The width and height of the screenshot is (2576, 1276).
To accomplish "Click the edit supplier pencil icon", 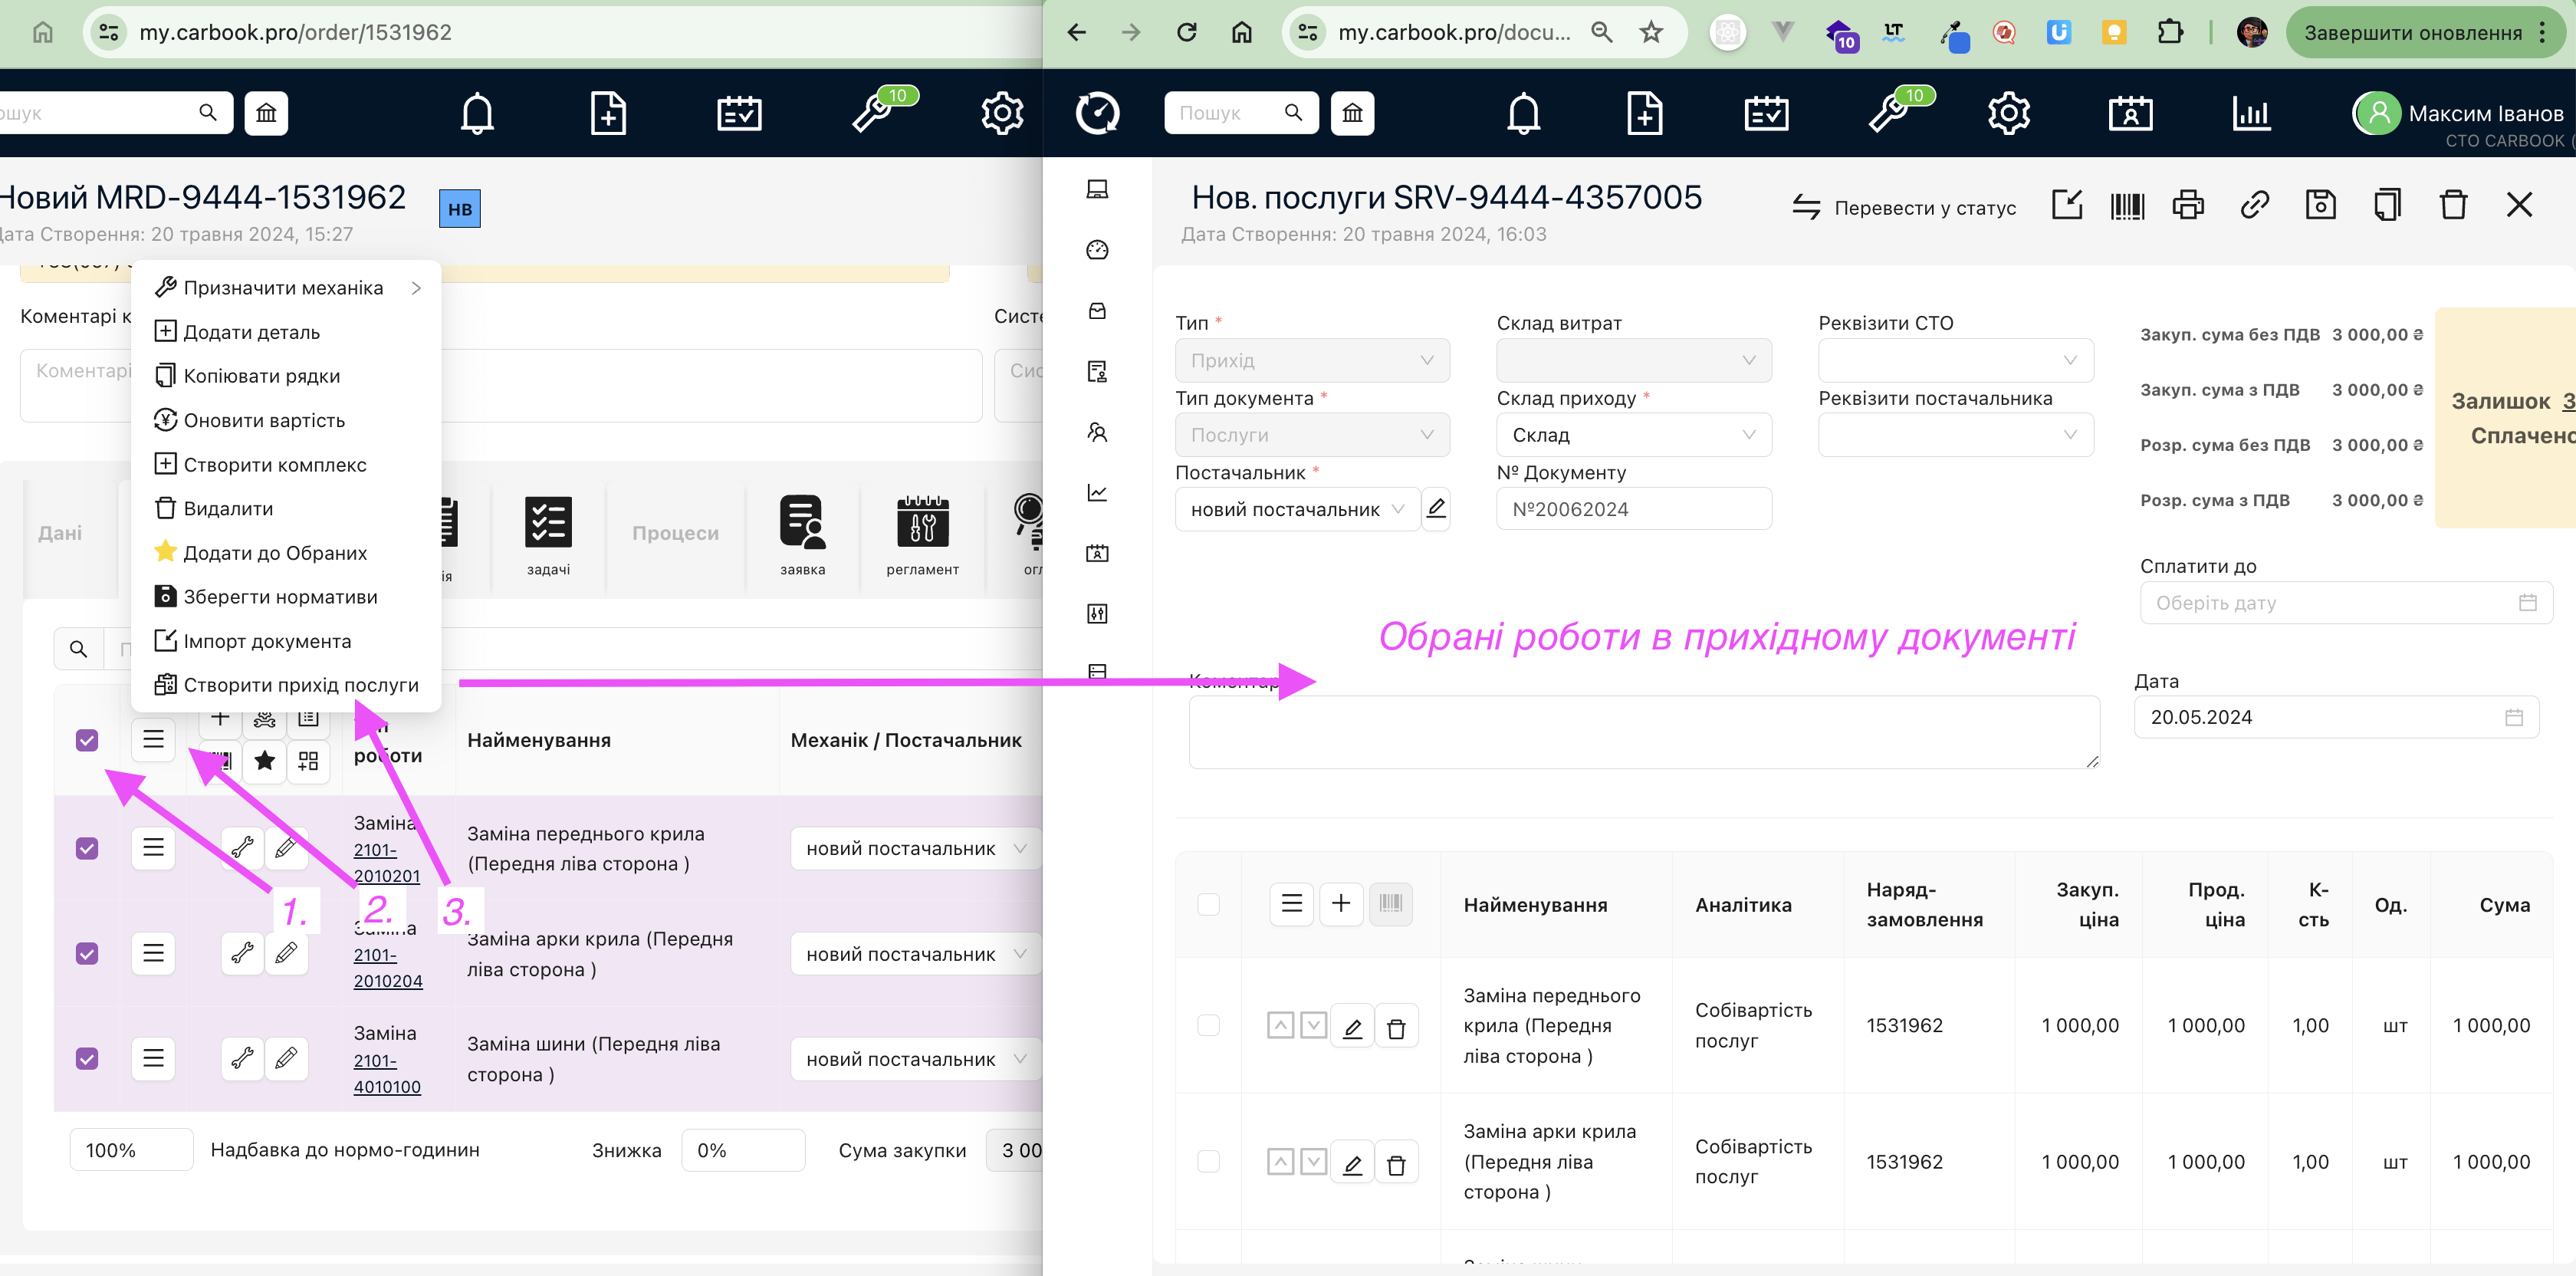I will [1436, 508].
